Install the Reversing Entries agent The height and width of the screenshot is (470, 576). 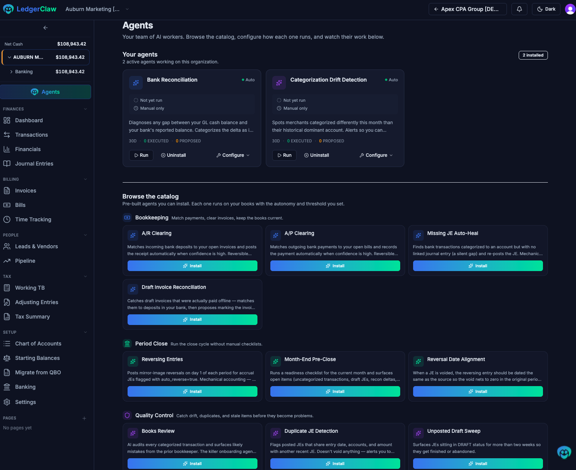[193, 391]
